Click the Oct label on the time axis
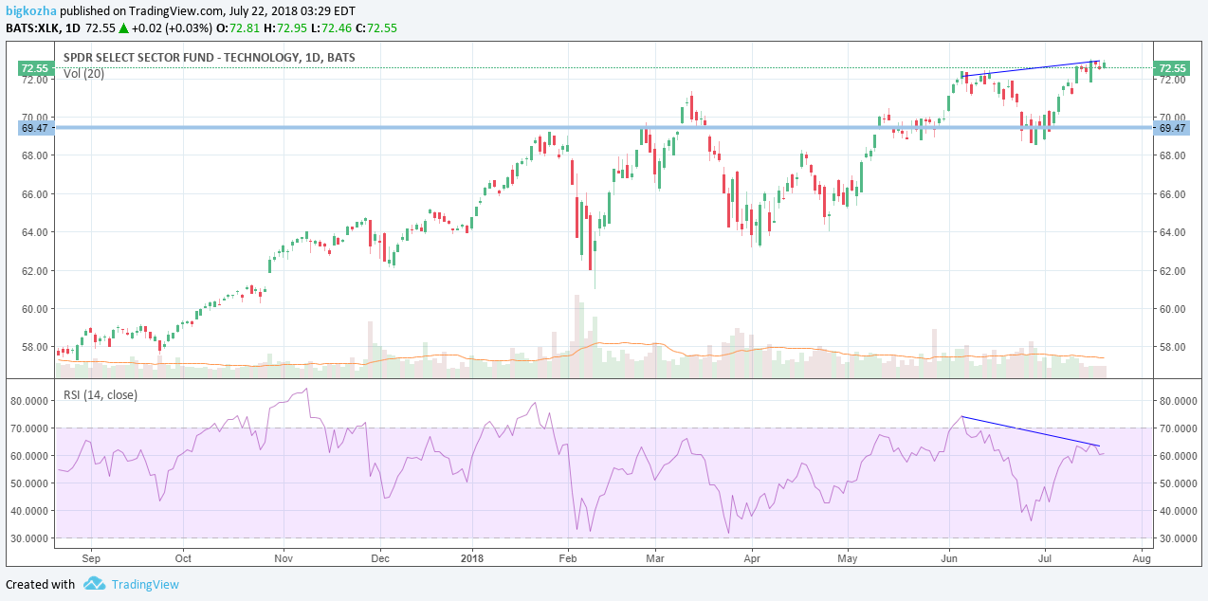The height and width of the screenshot is (601, 1208). pyautogui.click(x=183, y=559)
